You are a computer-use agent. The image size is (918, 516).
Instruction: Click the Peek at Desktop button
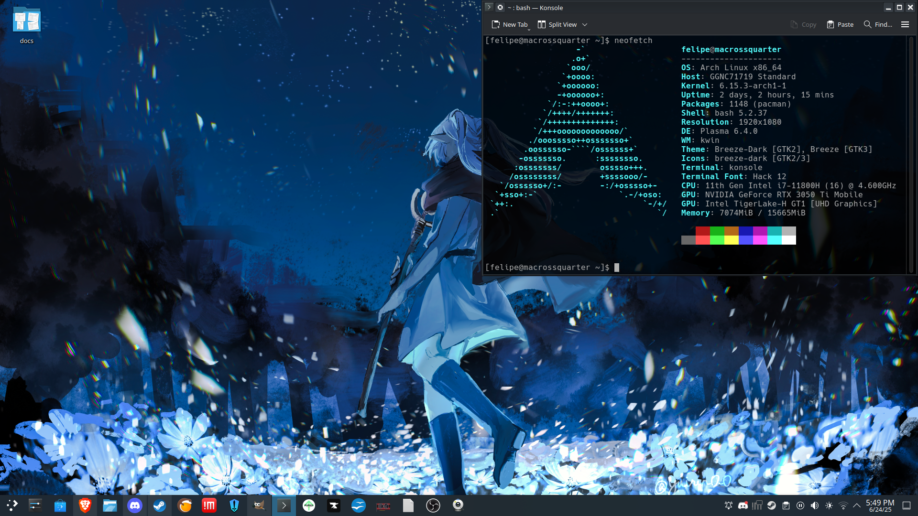pyautogui.click(x=907, y=505)
